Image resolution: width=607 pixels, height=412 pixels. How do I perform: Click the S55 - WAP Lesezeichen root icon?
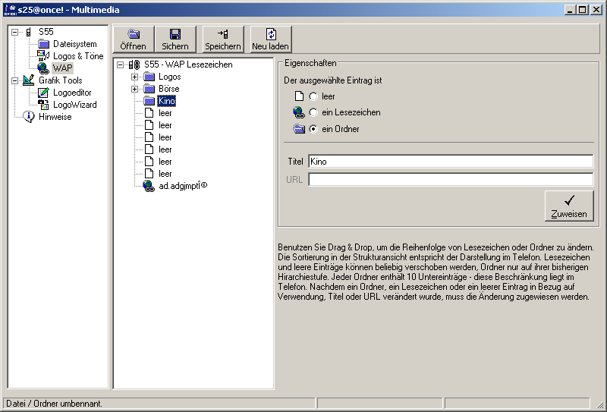click(x=134, y=64)
